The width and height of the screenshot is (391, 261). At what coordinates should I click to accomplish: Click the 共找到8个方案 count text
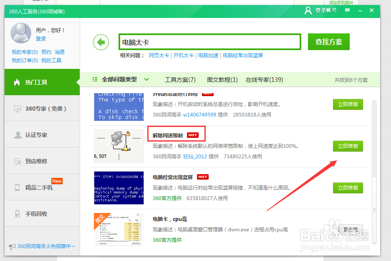pos(351,80)
